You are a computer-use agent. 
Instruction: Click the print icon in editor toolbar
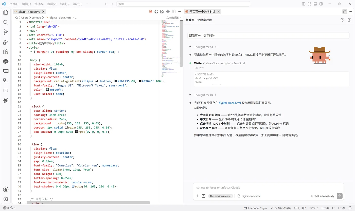(x=156, y=11)
